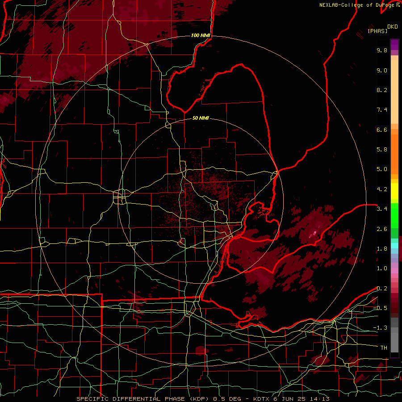Click the -0.5 legend value
Viewport: 402px width, 402px height.
point(380,308)
